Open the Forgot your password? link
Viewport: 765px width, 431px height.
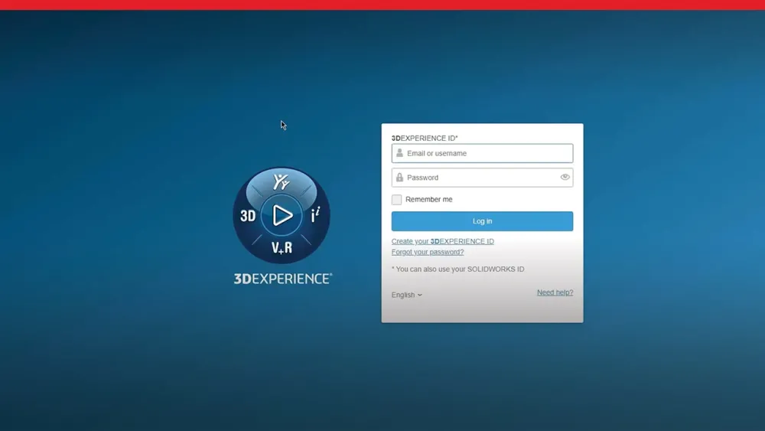click(428, 252)
